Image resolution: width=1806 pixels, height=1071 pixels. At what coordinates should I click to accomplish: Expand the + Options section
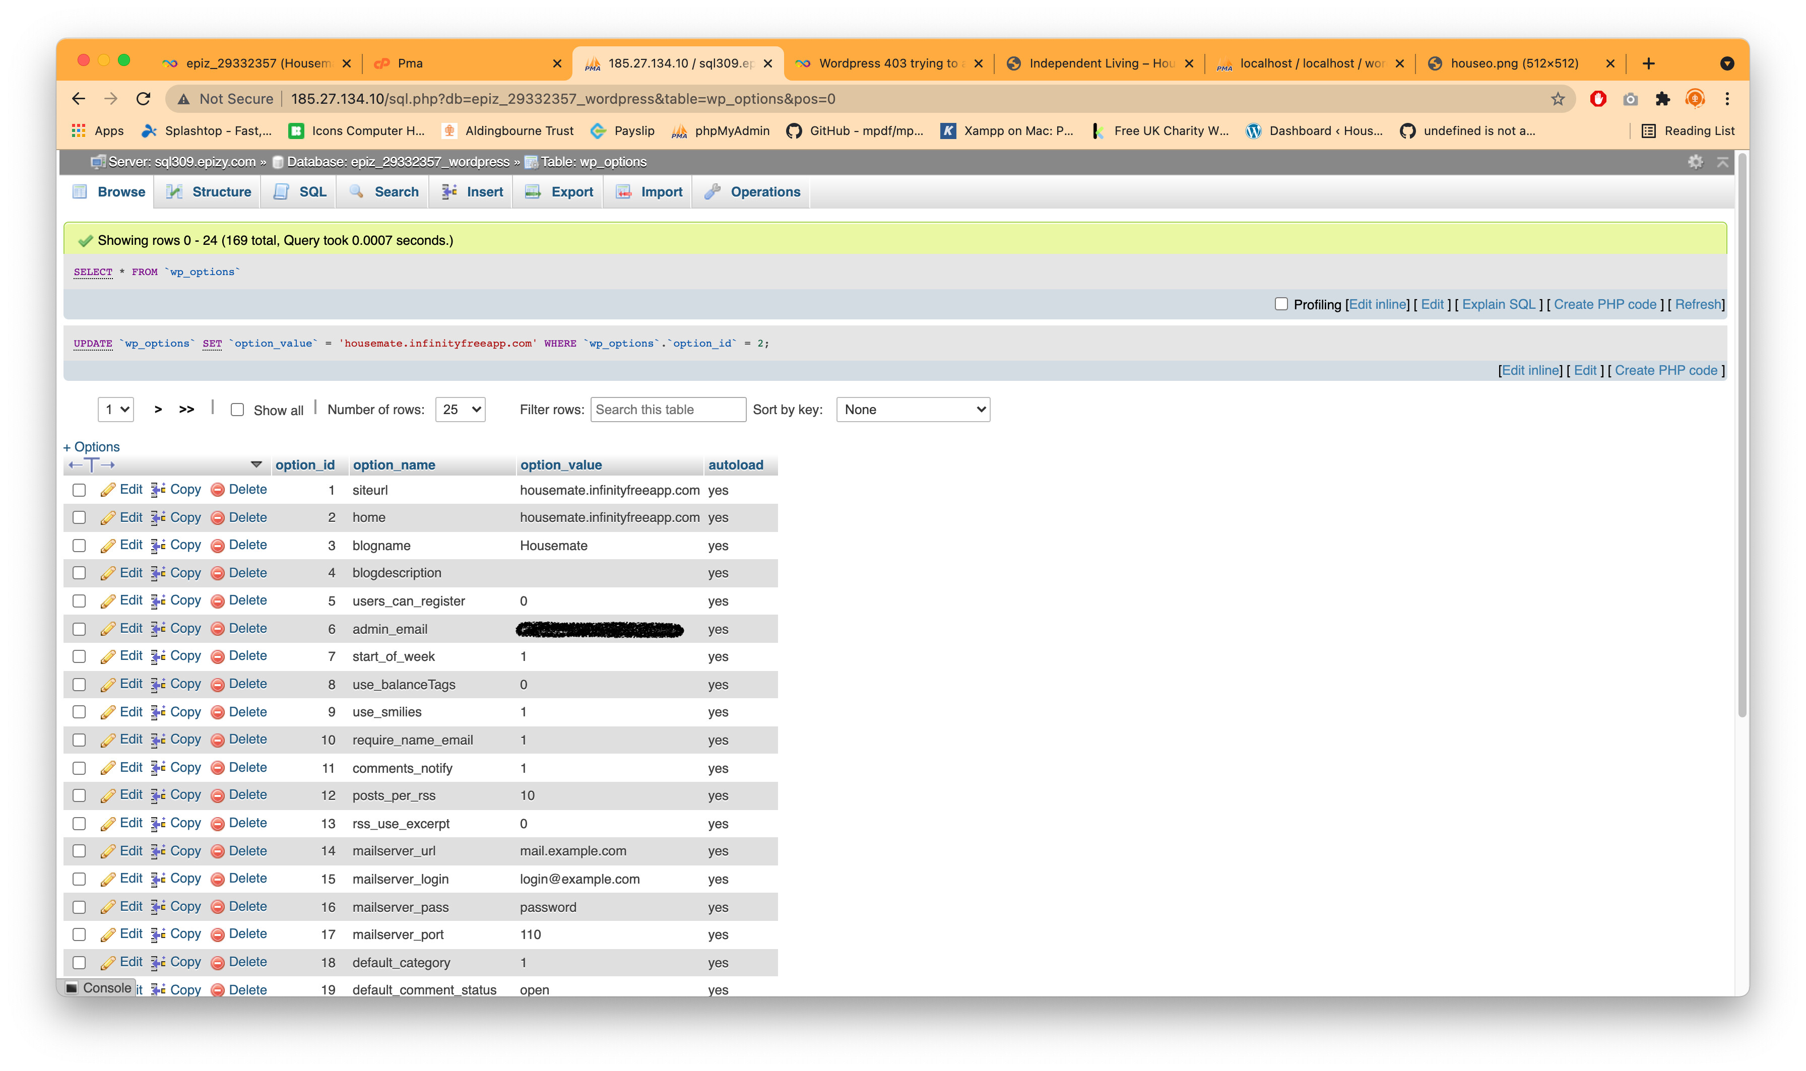[92, 447]
